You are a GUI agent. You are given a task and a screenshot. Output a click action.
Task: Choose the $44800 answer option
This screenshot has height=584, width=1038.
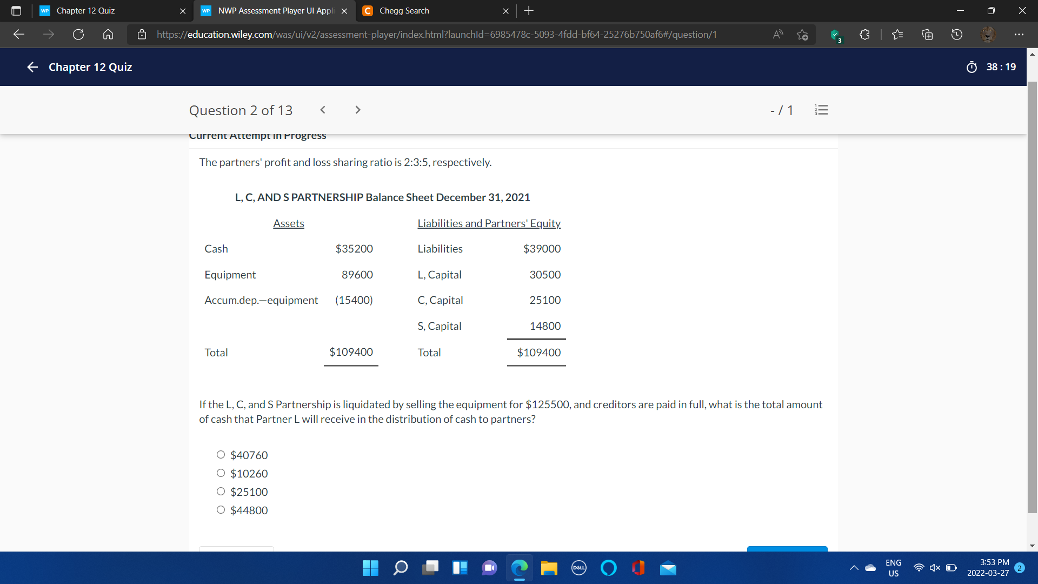click(221, 510)
